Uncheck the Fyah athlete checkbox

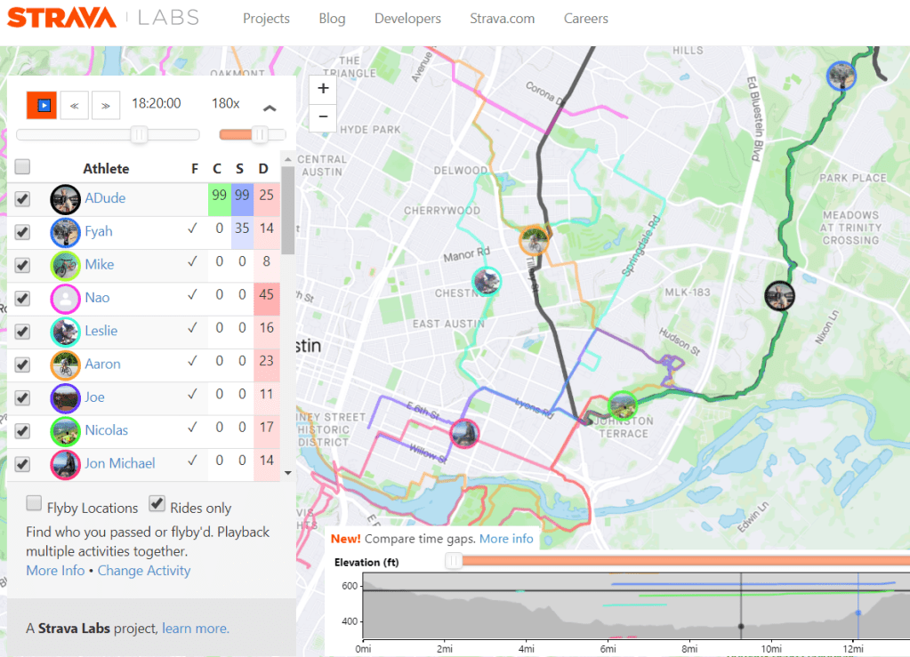tap(22, 232)
